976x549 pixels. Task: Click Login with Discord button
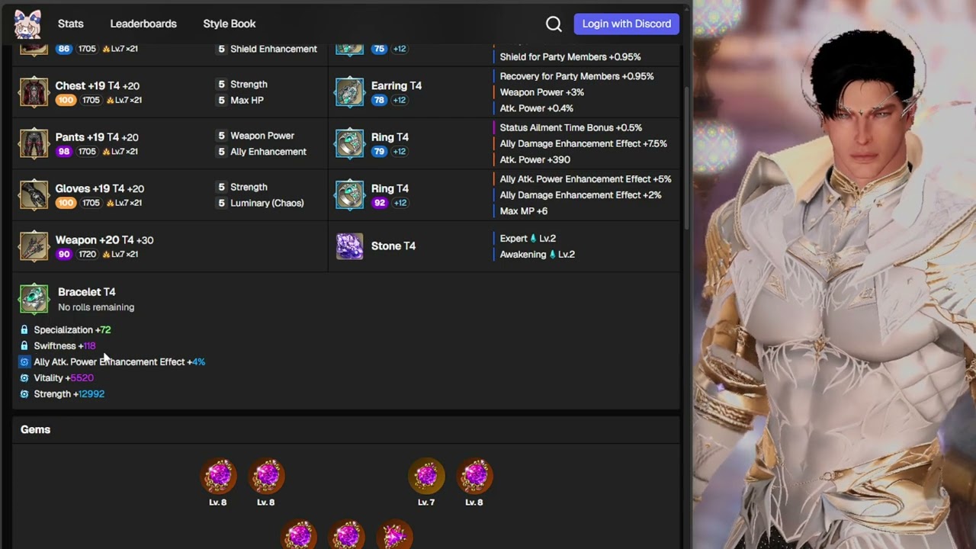click(627, 24)
